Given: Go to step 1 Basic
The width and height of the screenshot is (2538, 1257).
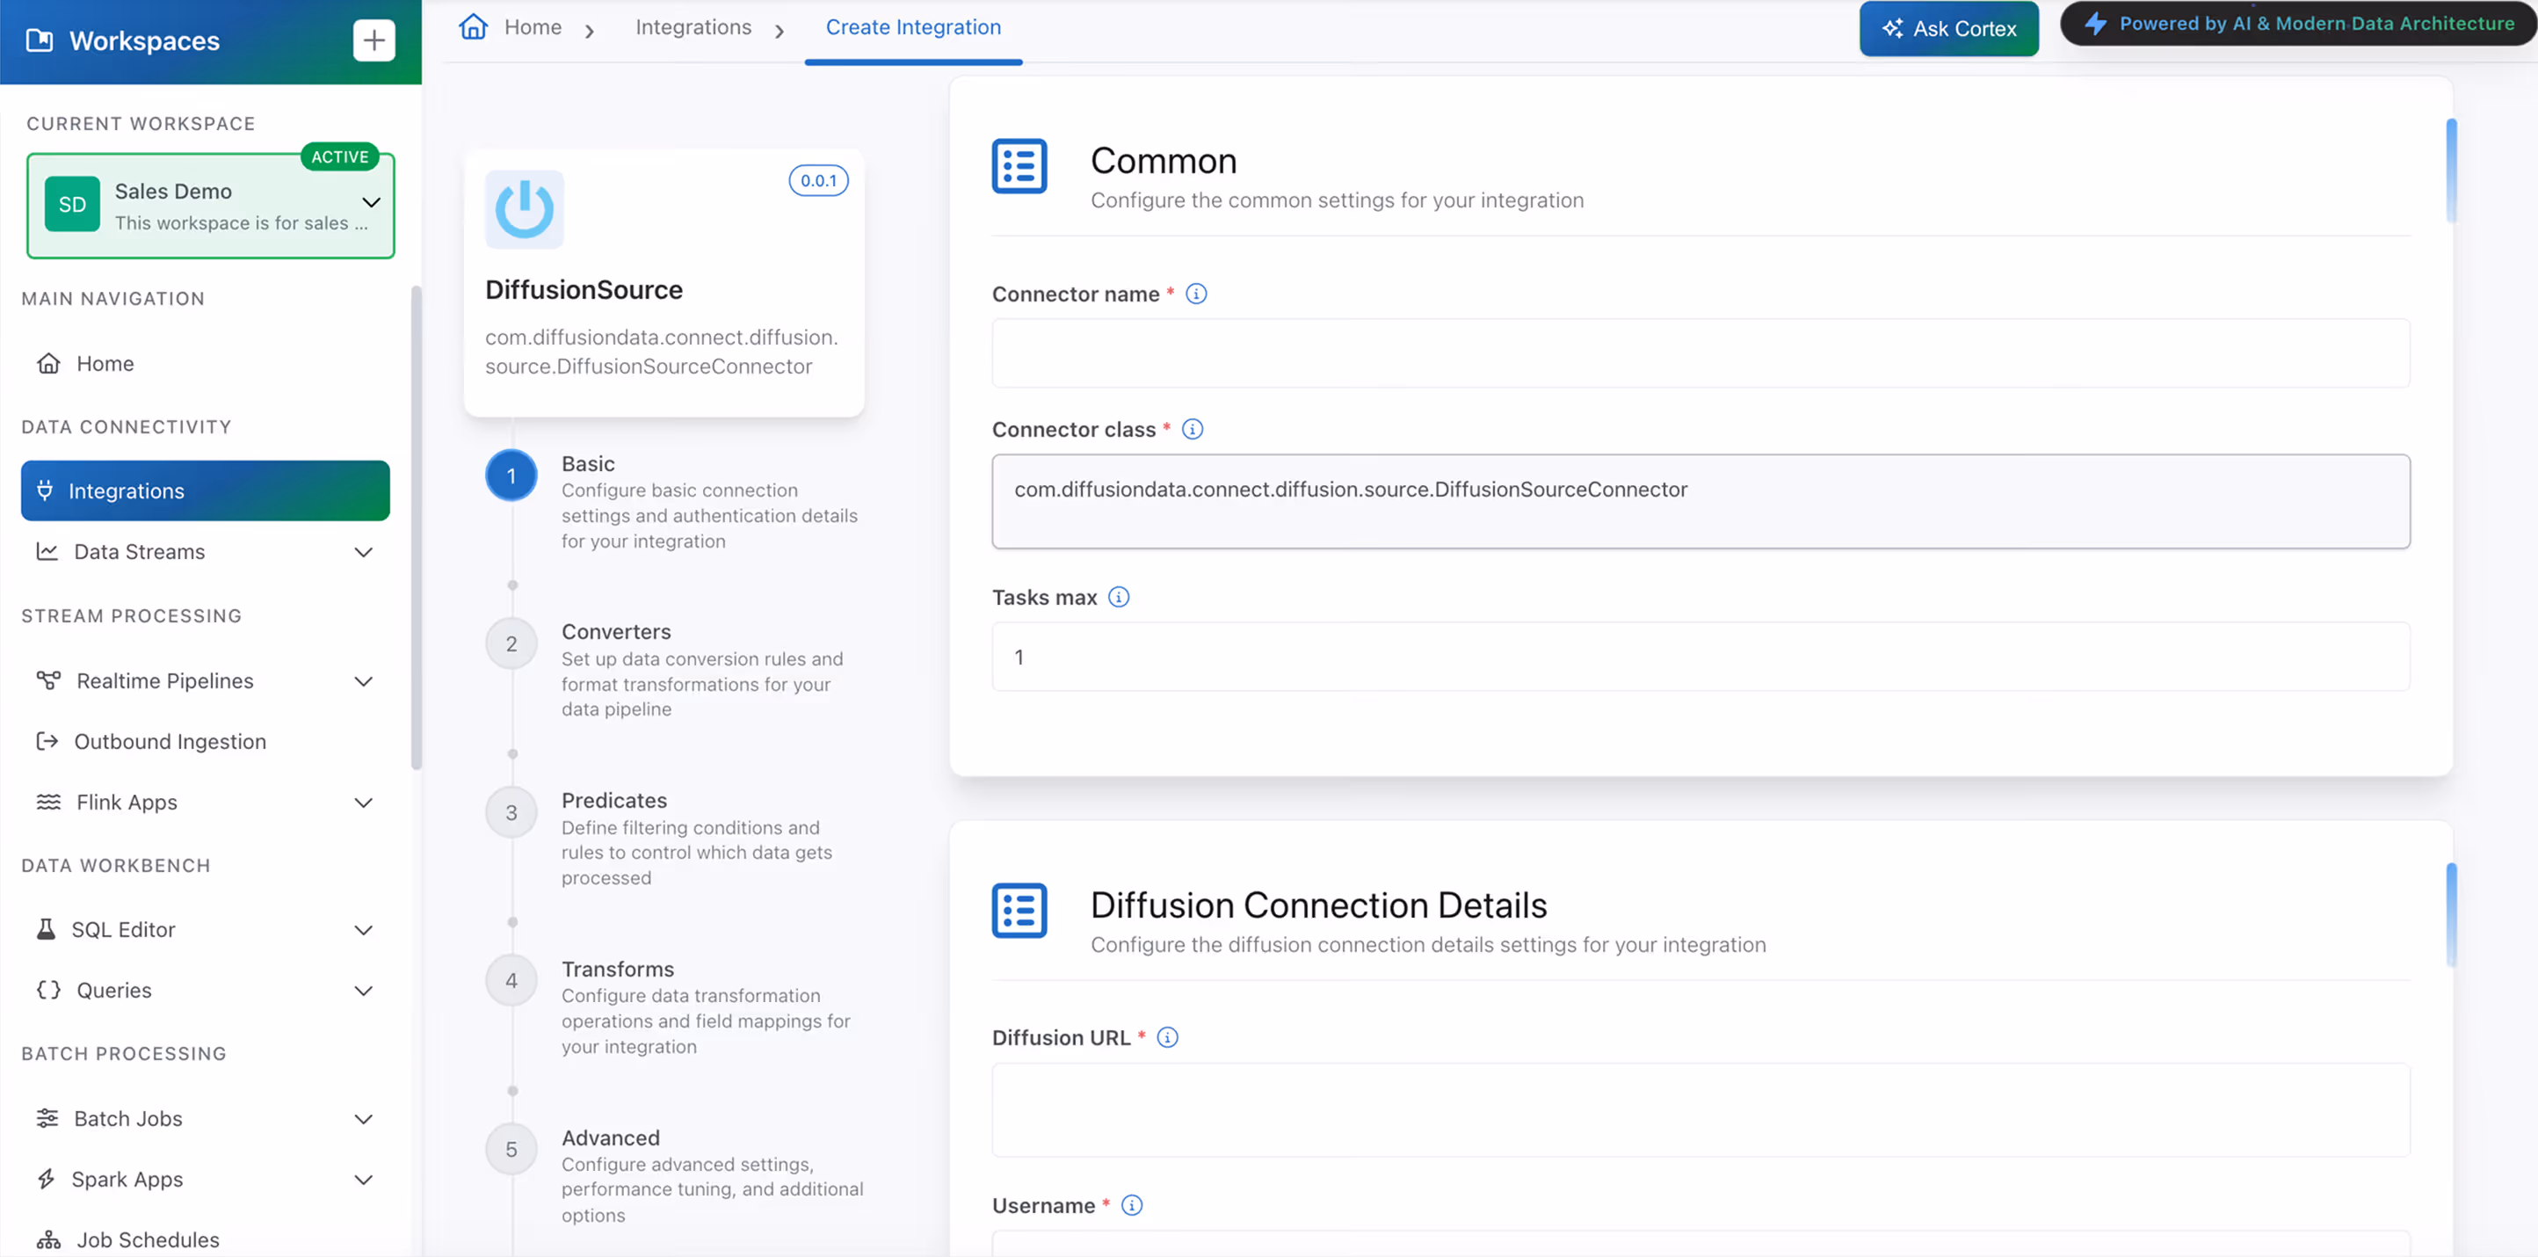Looking at the screenshot, I should click(x=511, y=476).
